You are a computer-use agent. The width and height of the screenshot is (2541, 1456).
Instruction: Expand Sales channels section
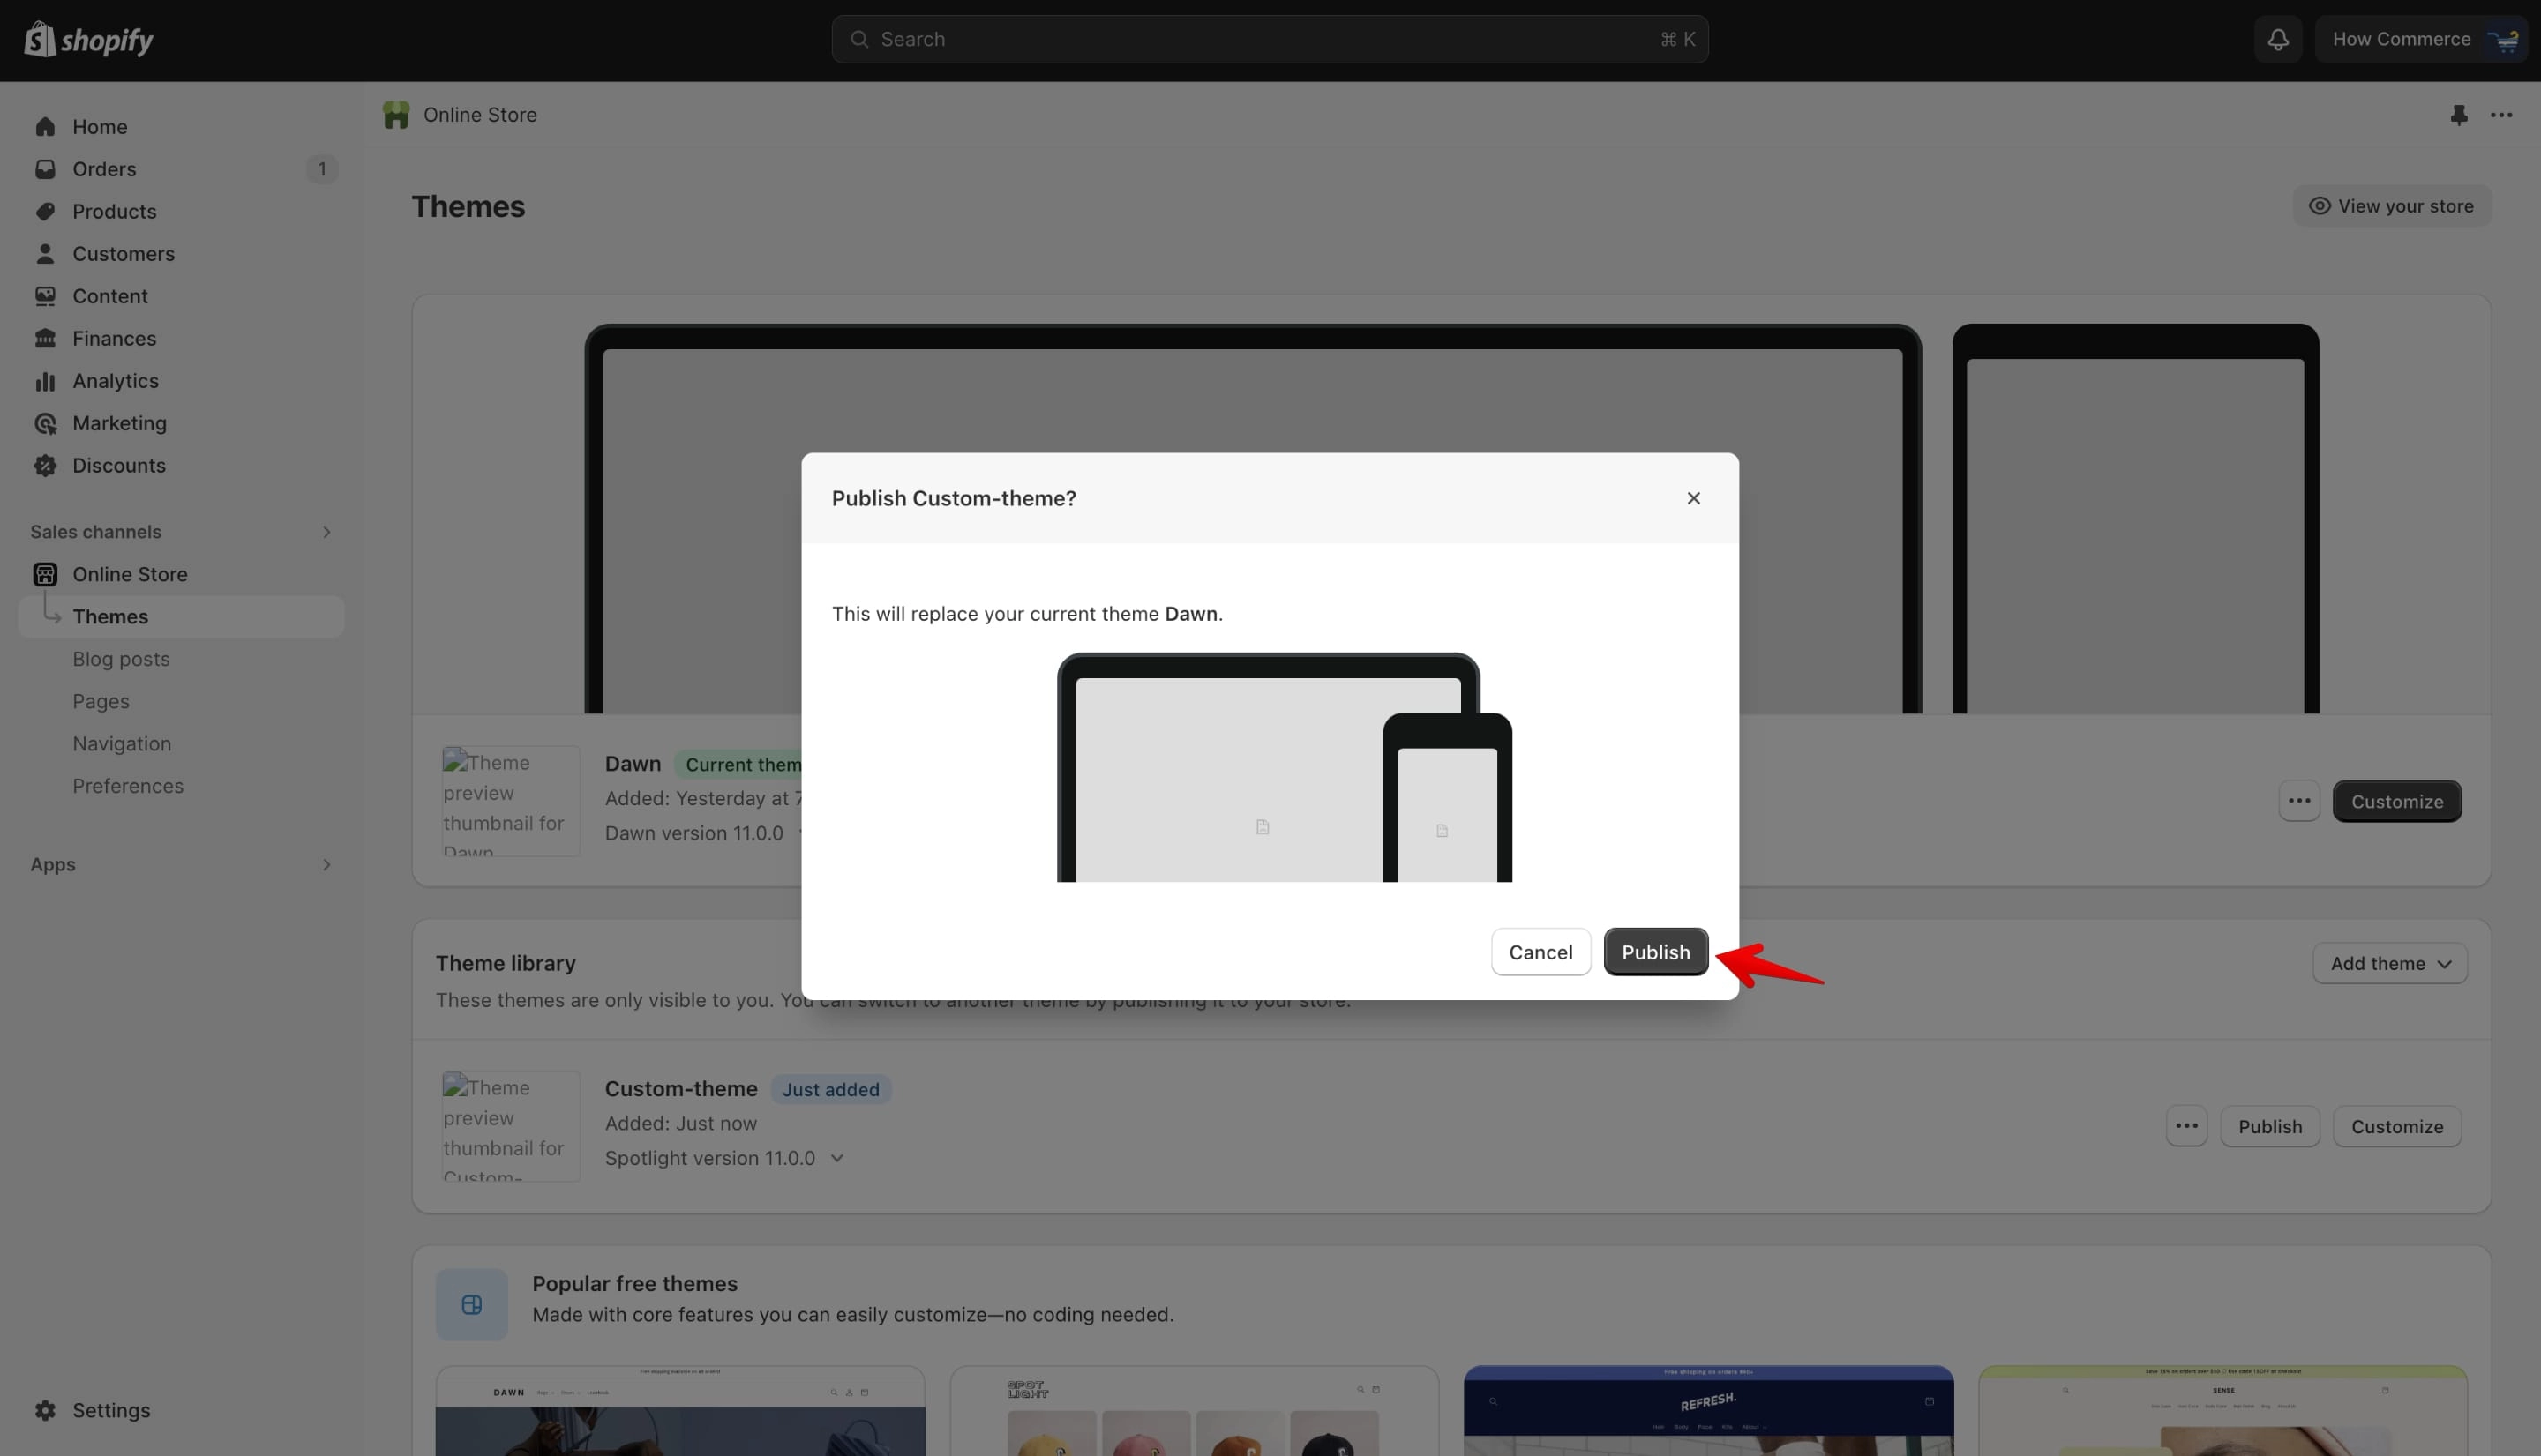point(326,532)
